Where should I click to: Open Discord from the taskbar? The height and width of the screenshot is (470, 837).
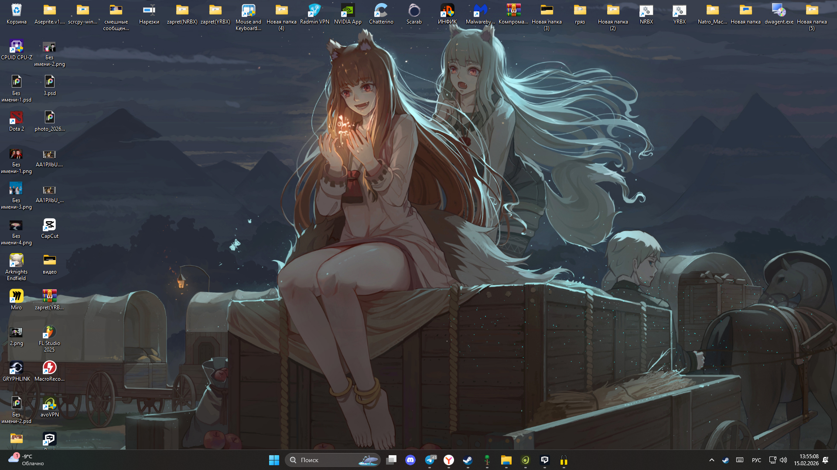410,460
